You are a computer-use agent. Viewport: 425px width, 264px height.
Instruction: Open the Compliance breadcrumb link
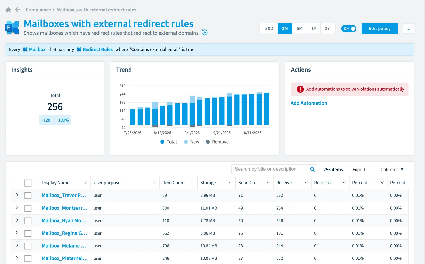pyautogui.click(x=38, y=10)
